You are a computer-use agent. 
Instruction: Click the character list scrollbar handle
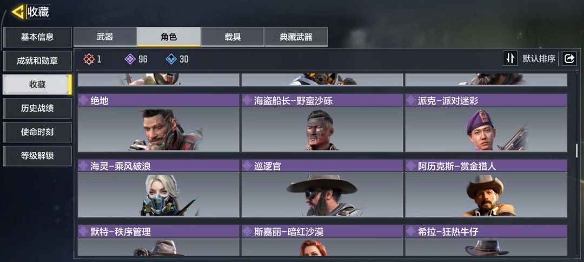tap(577, 150)
